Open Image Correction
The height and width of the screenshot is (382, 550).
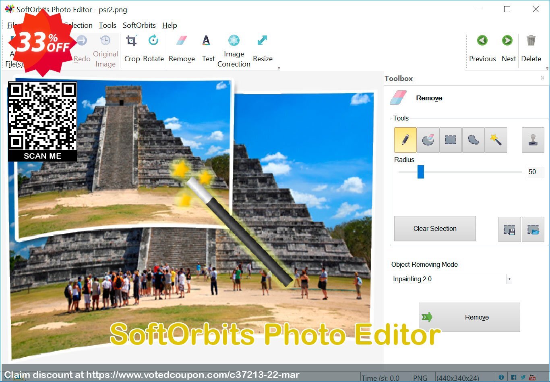(234, 51)
